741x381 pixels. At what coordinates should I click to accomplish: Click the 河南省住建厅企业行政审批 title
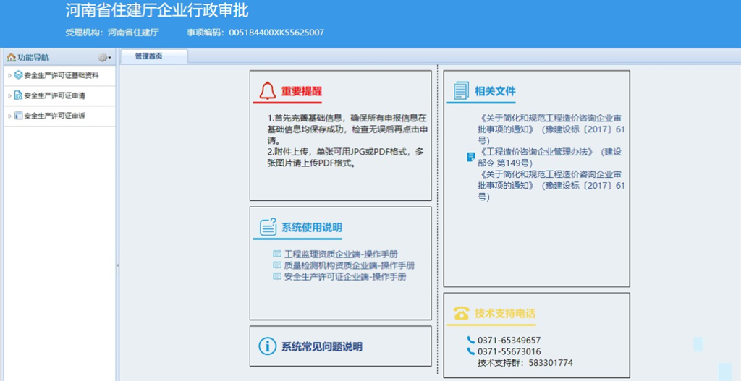(157, 10)
